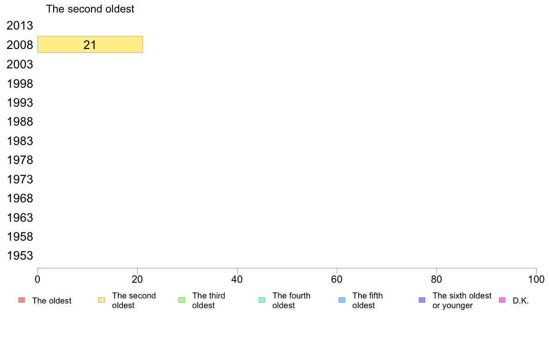The width and height of the screenshot is (549, 340).
Task: Click the 1953 year label
Action: [x=20, y=256]
